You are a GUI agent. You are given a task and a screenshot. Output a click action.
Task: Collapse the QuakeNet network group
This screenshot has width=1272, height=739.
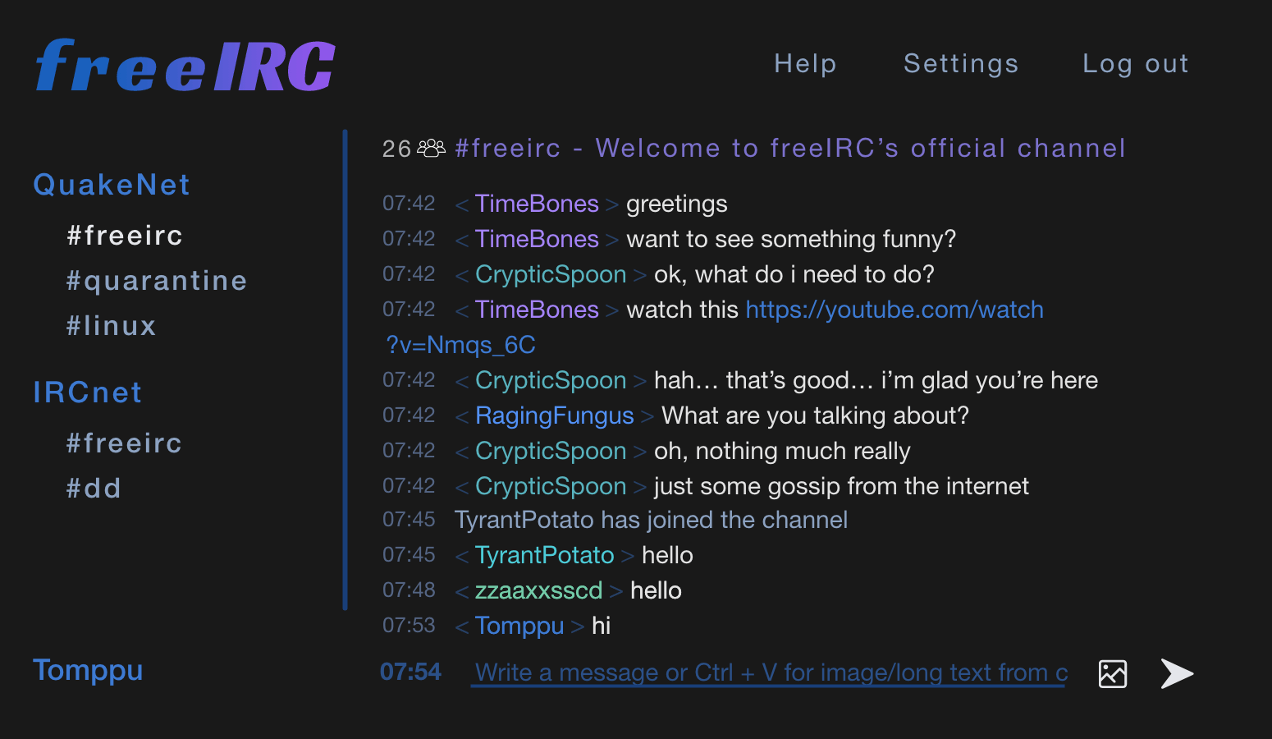[112, 185]
